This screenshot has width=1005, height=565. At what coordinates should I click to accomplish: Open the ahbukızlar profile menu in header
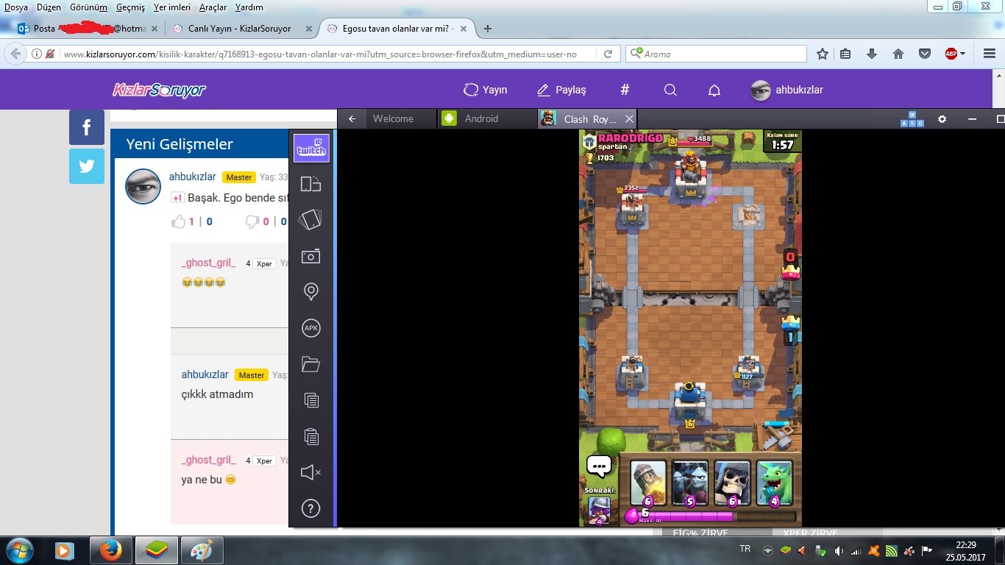(786, 90)
